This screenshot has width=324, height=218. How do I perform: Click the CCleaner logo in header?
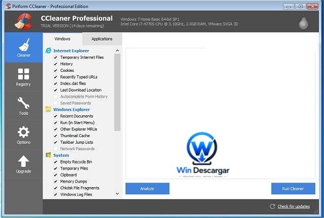[x=24, y=21]
